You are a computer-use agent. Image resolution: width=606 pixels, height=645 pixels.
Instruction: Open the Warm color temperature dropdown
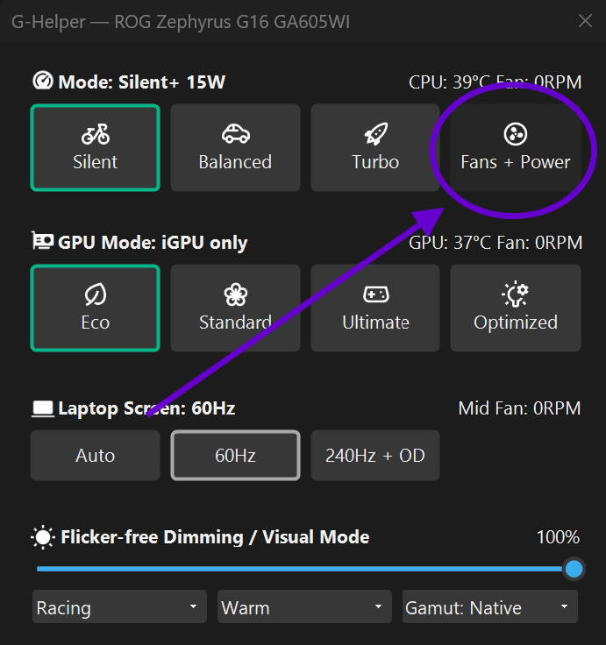click(304, 606)
